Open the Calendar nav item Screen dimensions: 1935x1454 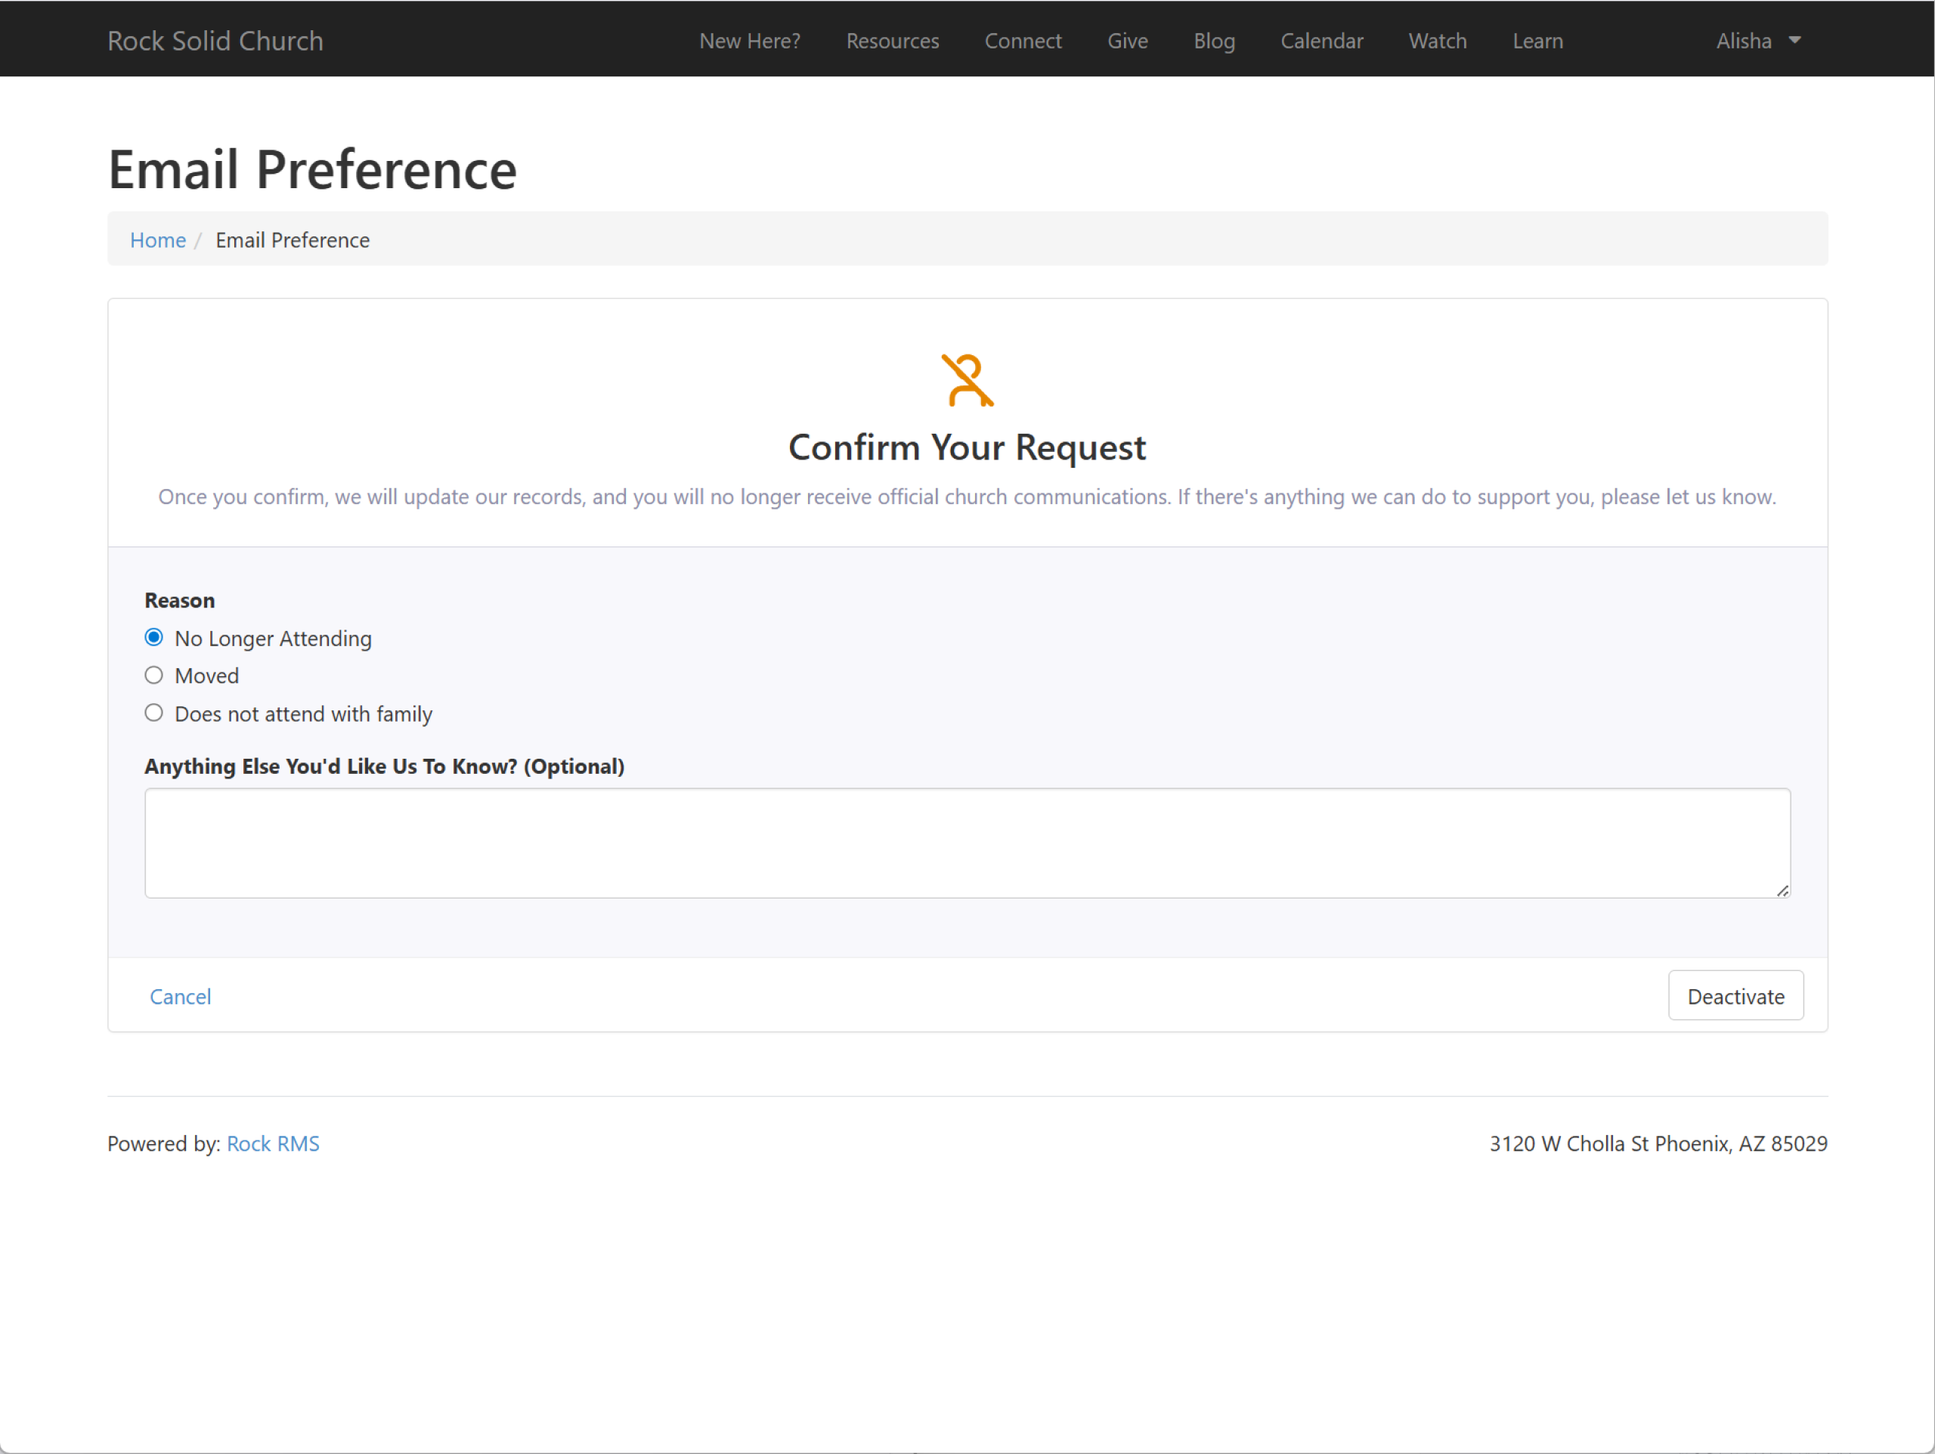1321,41
